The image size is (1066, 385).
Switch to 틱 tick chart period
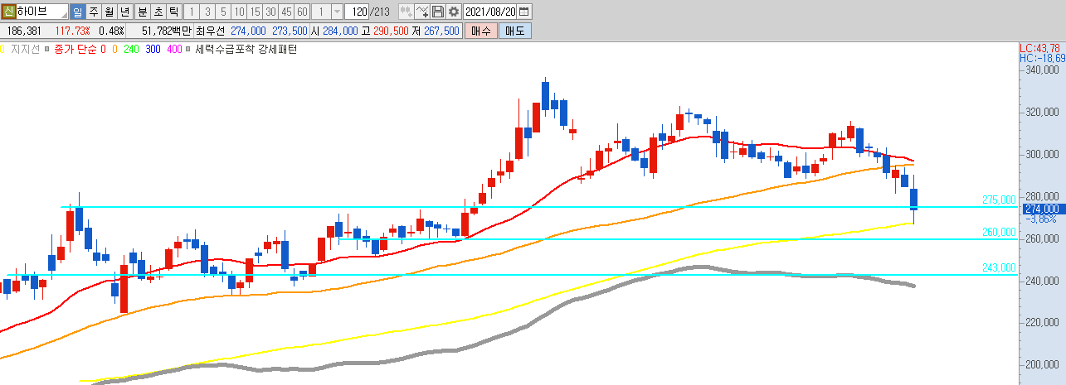coord(173,12)
